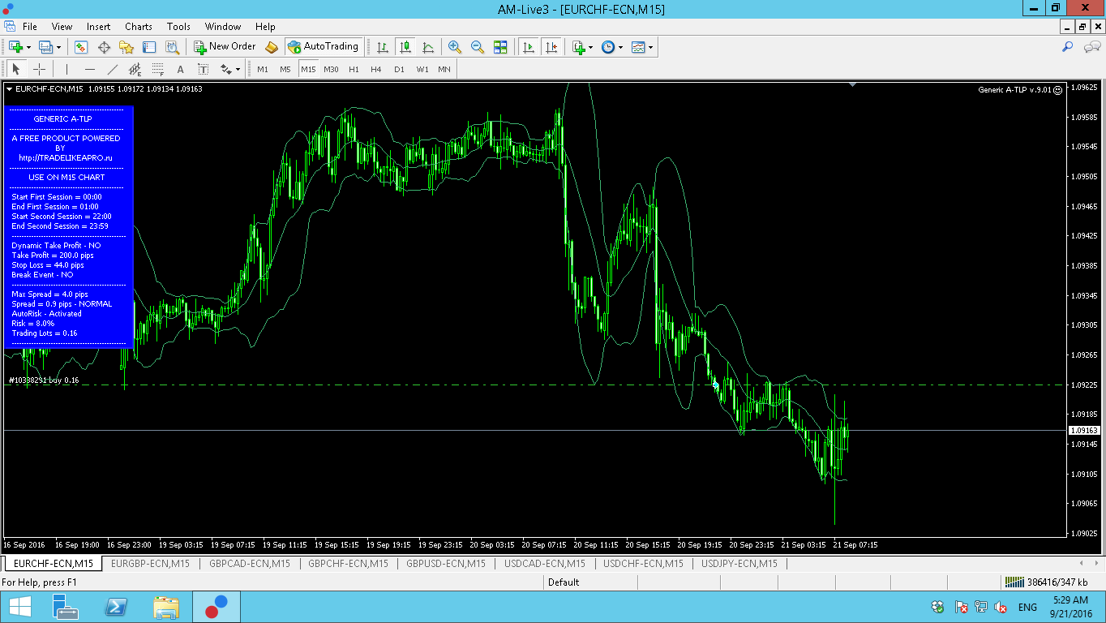
Task: Open the Tools menu
Action: 178,26
